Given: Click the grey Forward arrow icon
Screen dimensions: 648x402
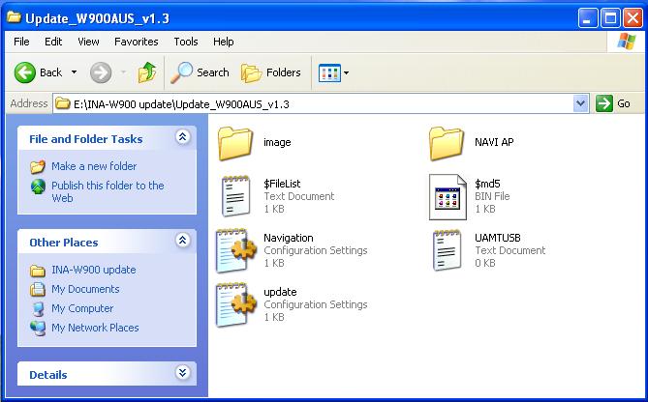Looking at the screenshot, I should click(x=101, y=73).
